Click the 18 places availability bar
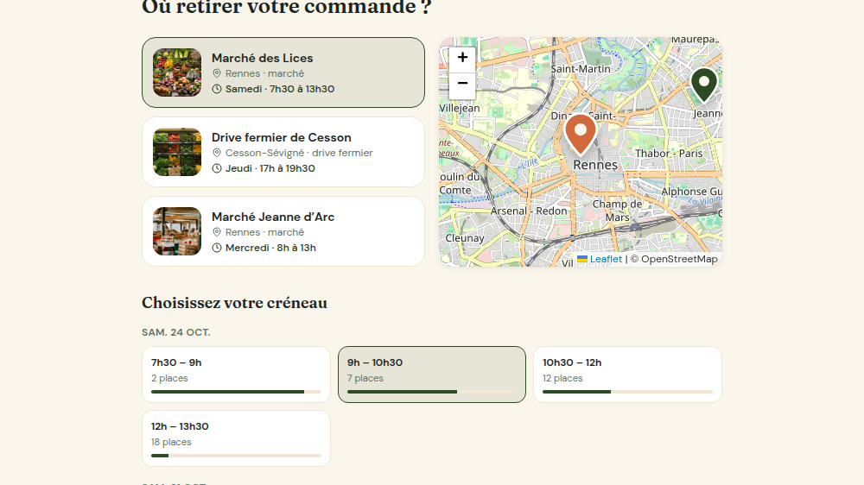Screen dimensions: 864x485 pyautogui.click(x=237, y=456)
